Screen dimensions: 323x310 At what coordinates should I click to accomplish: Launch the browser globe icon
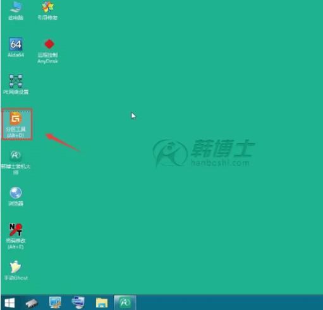[x=16, y=196]
